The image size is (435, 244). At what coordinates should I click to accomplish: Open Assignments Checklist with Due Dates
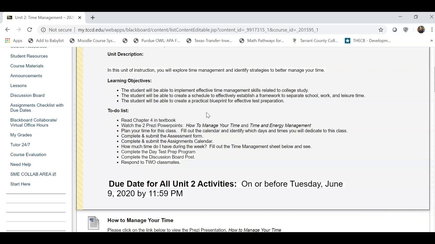pos(37,108)
